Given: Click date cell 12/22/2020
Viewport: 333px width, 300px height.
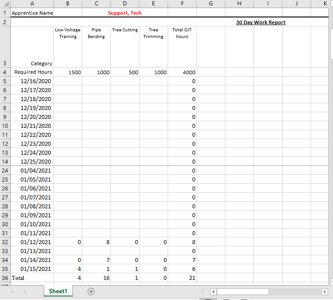Looking at the screenshot, I should click(32, 135).
